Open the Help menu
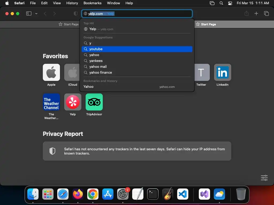Viewport: 274px width, 205px height. [x=129, y=3]
